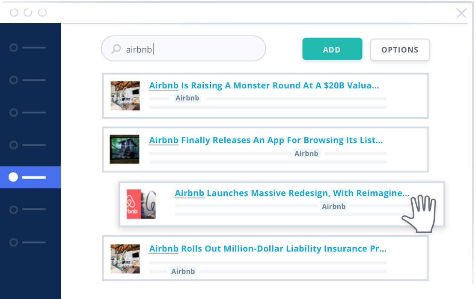
Task: Select the highlighted blue sidebar item
Action: pos(30,177)
